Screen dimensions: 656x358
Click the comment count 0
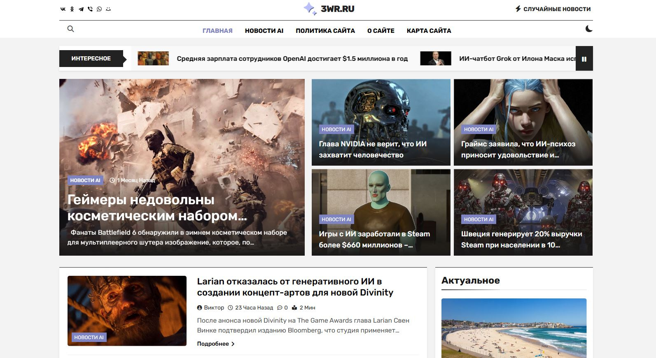tap(286, 308)
